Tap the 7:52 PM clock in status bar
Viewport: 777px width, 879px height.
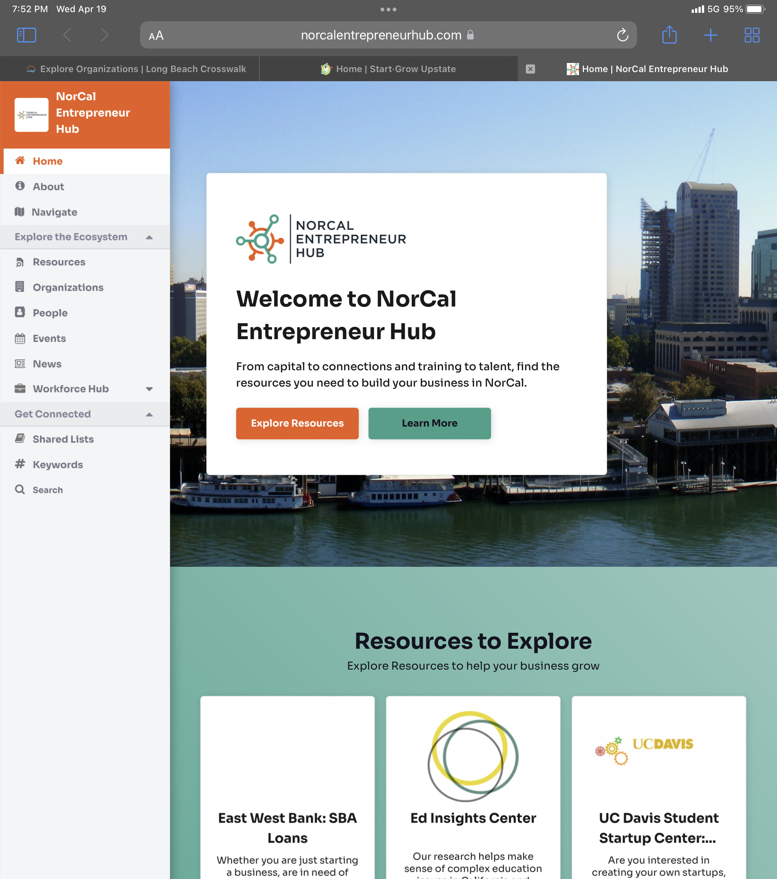pos(30,9)
